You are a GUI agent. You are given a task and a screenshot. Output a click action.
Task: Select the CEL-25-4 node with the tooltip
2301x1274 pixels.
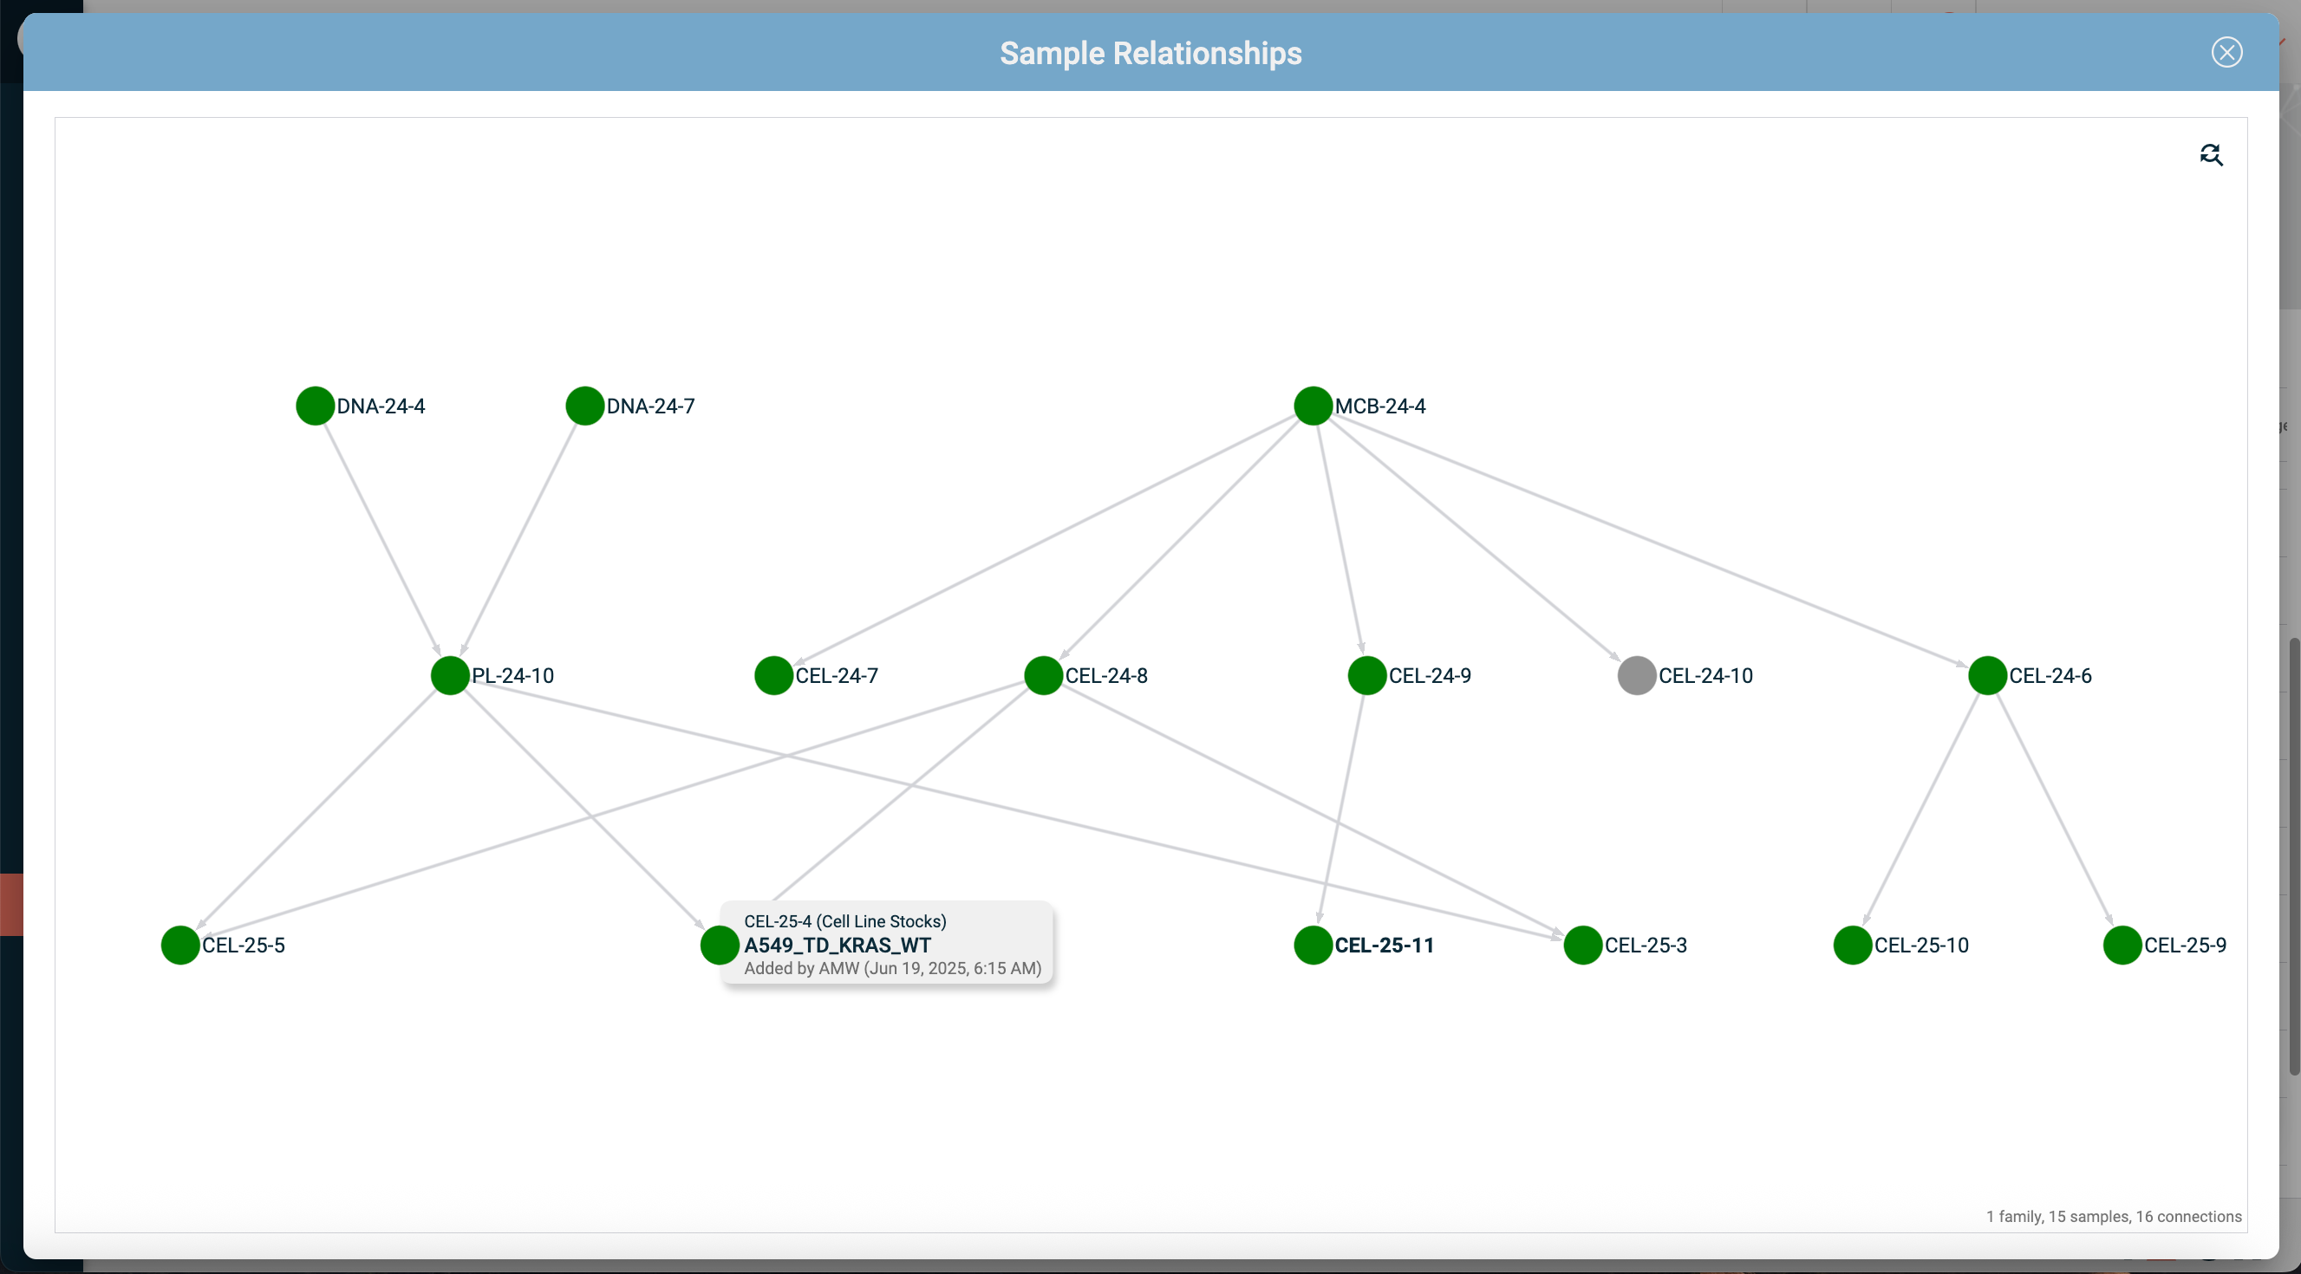click(x=719, y=945)
